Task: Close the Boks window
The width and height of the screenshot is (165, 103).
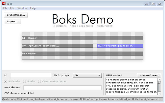Action: point(160,4)
